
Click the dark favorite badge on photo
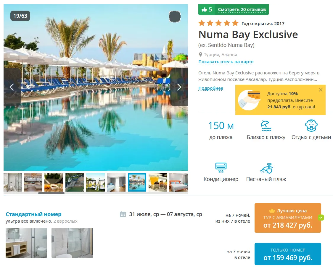[175, 17]
